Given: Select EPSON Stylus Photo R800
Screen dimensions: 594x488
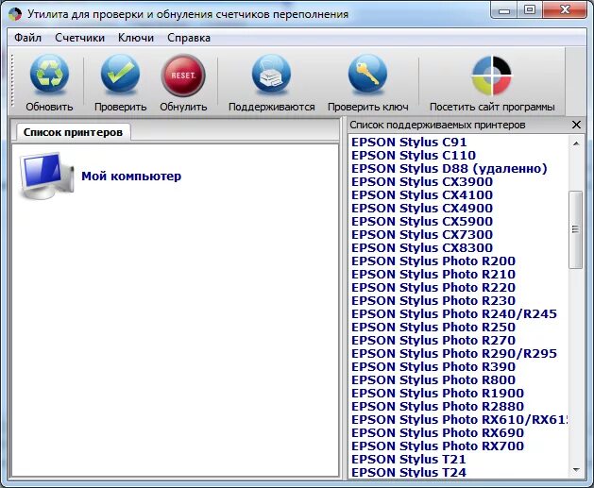Looking at the screenshot, I should click(x=433, y=380).
